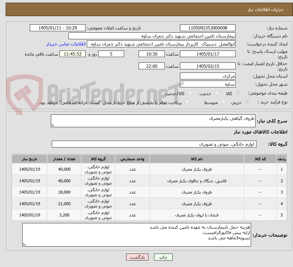Click the ردیف column header
The width and height of the screenshot is (293, 267).
[282, 159]
